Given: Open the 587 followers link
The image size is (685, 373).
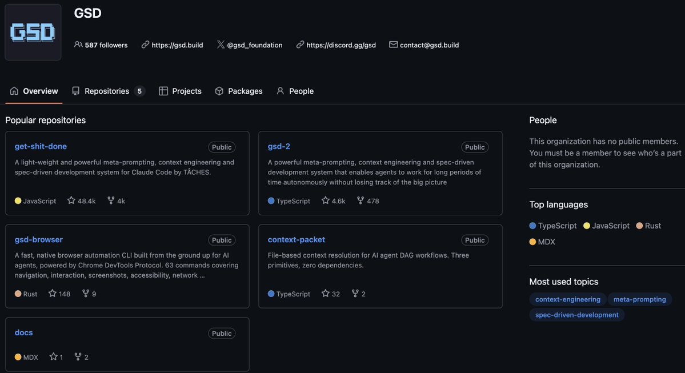Looking at the screenshot, I should pos(106,45).
